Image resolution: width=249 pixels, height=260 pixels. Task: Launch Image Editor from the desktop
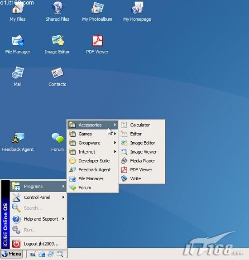coord(57,44)
